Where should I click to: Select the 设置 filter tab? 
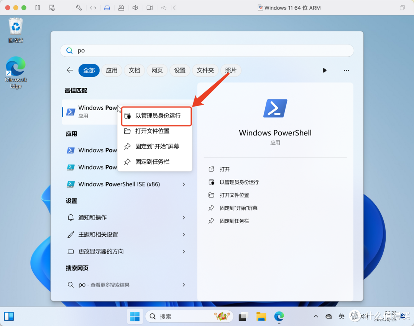[180, 70]
